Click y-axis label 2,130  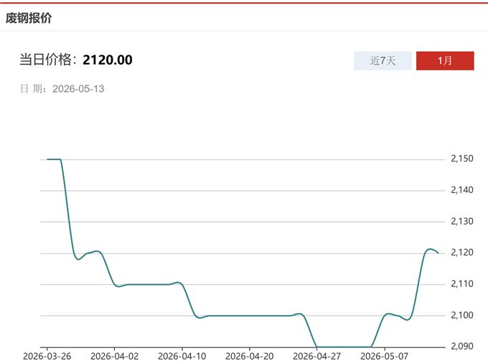[x=462, y=221]
